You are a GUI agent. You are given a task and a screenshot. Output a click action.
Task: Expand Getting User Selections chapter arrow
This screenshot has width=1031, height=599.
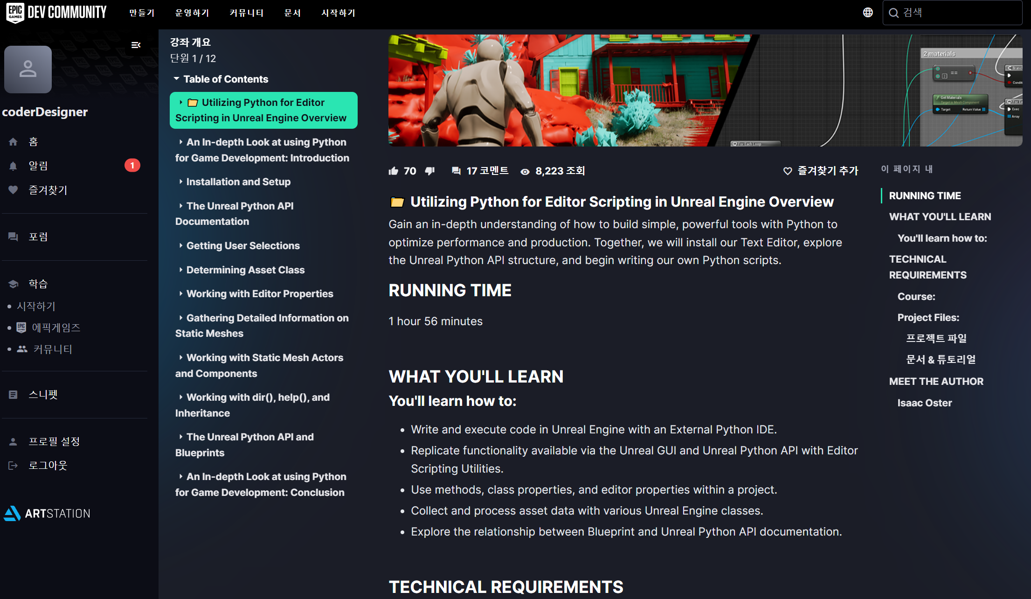180,245
